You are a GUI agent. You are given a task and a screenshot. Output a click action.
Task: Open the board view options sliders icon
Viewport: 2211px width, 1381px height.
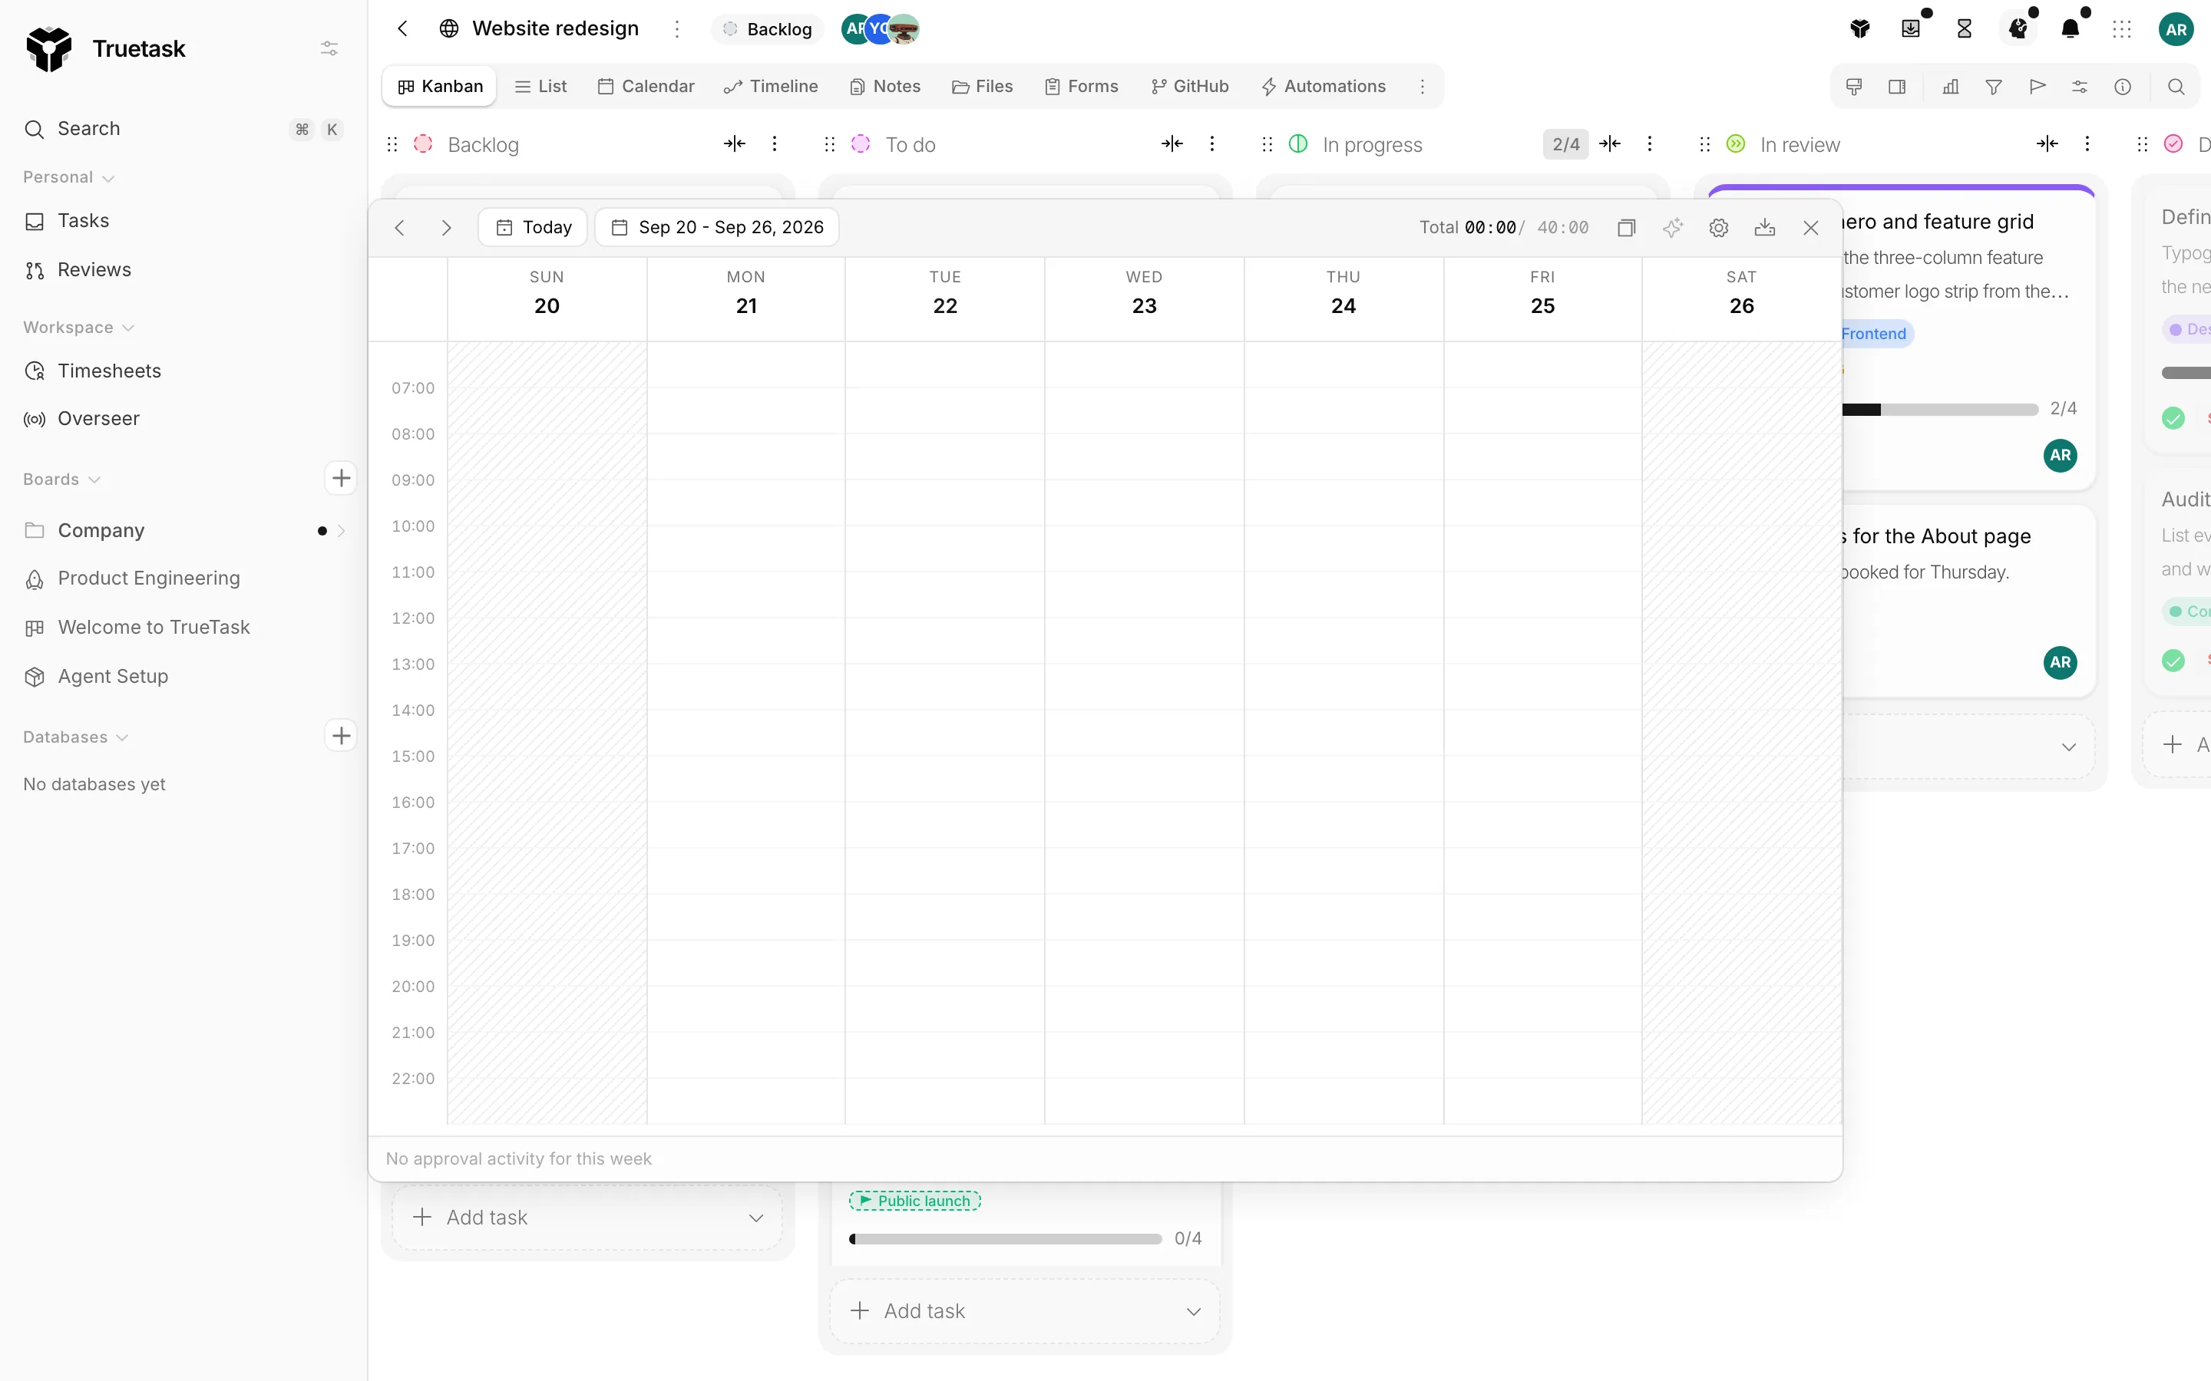pos(2080,87)
